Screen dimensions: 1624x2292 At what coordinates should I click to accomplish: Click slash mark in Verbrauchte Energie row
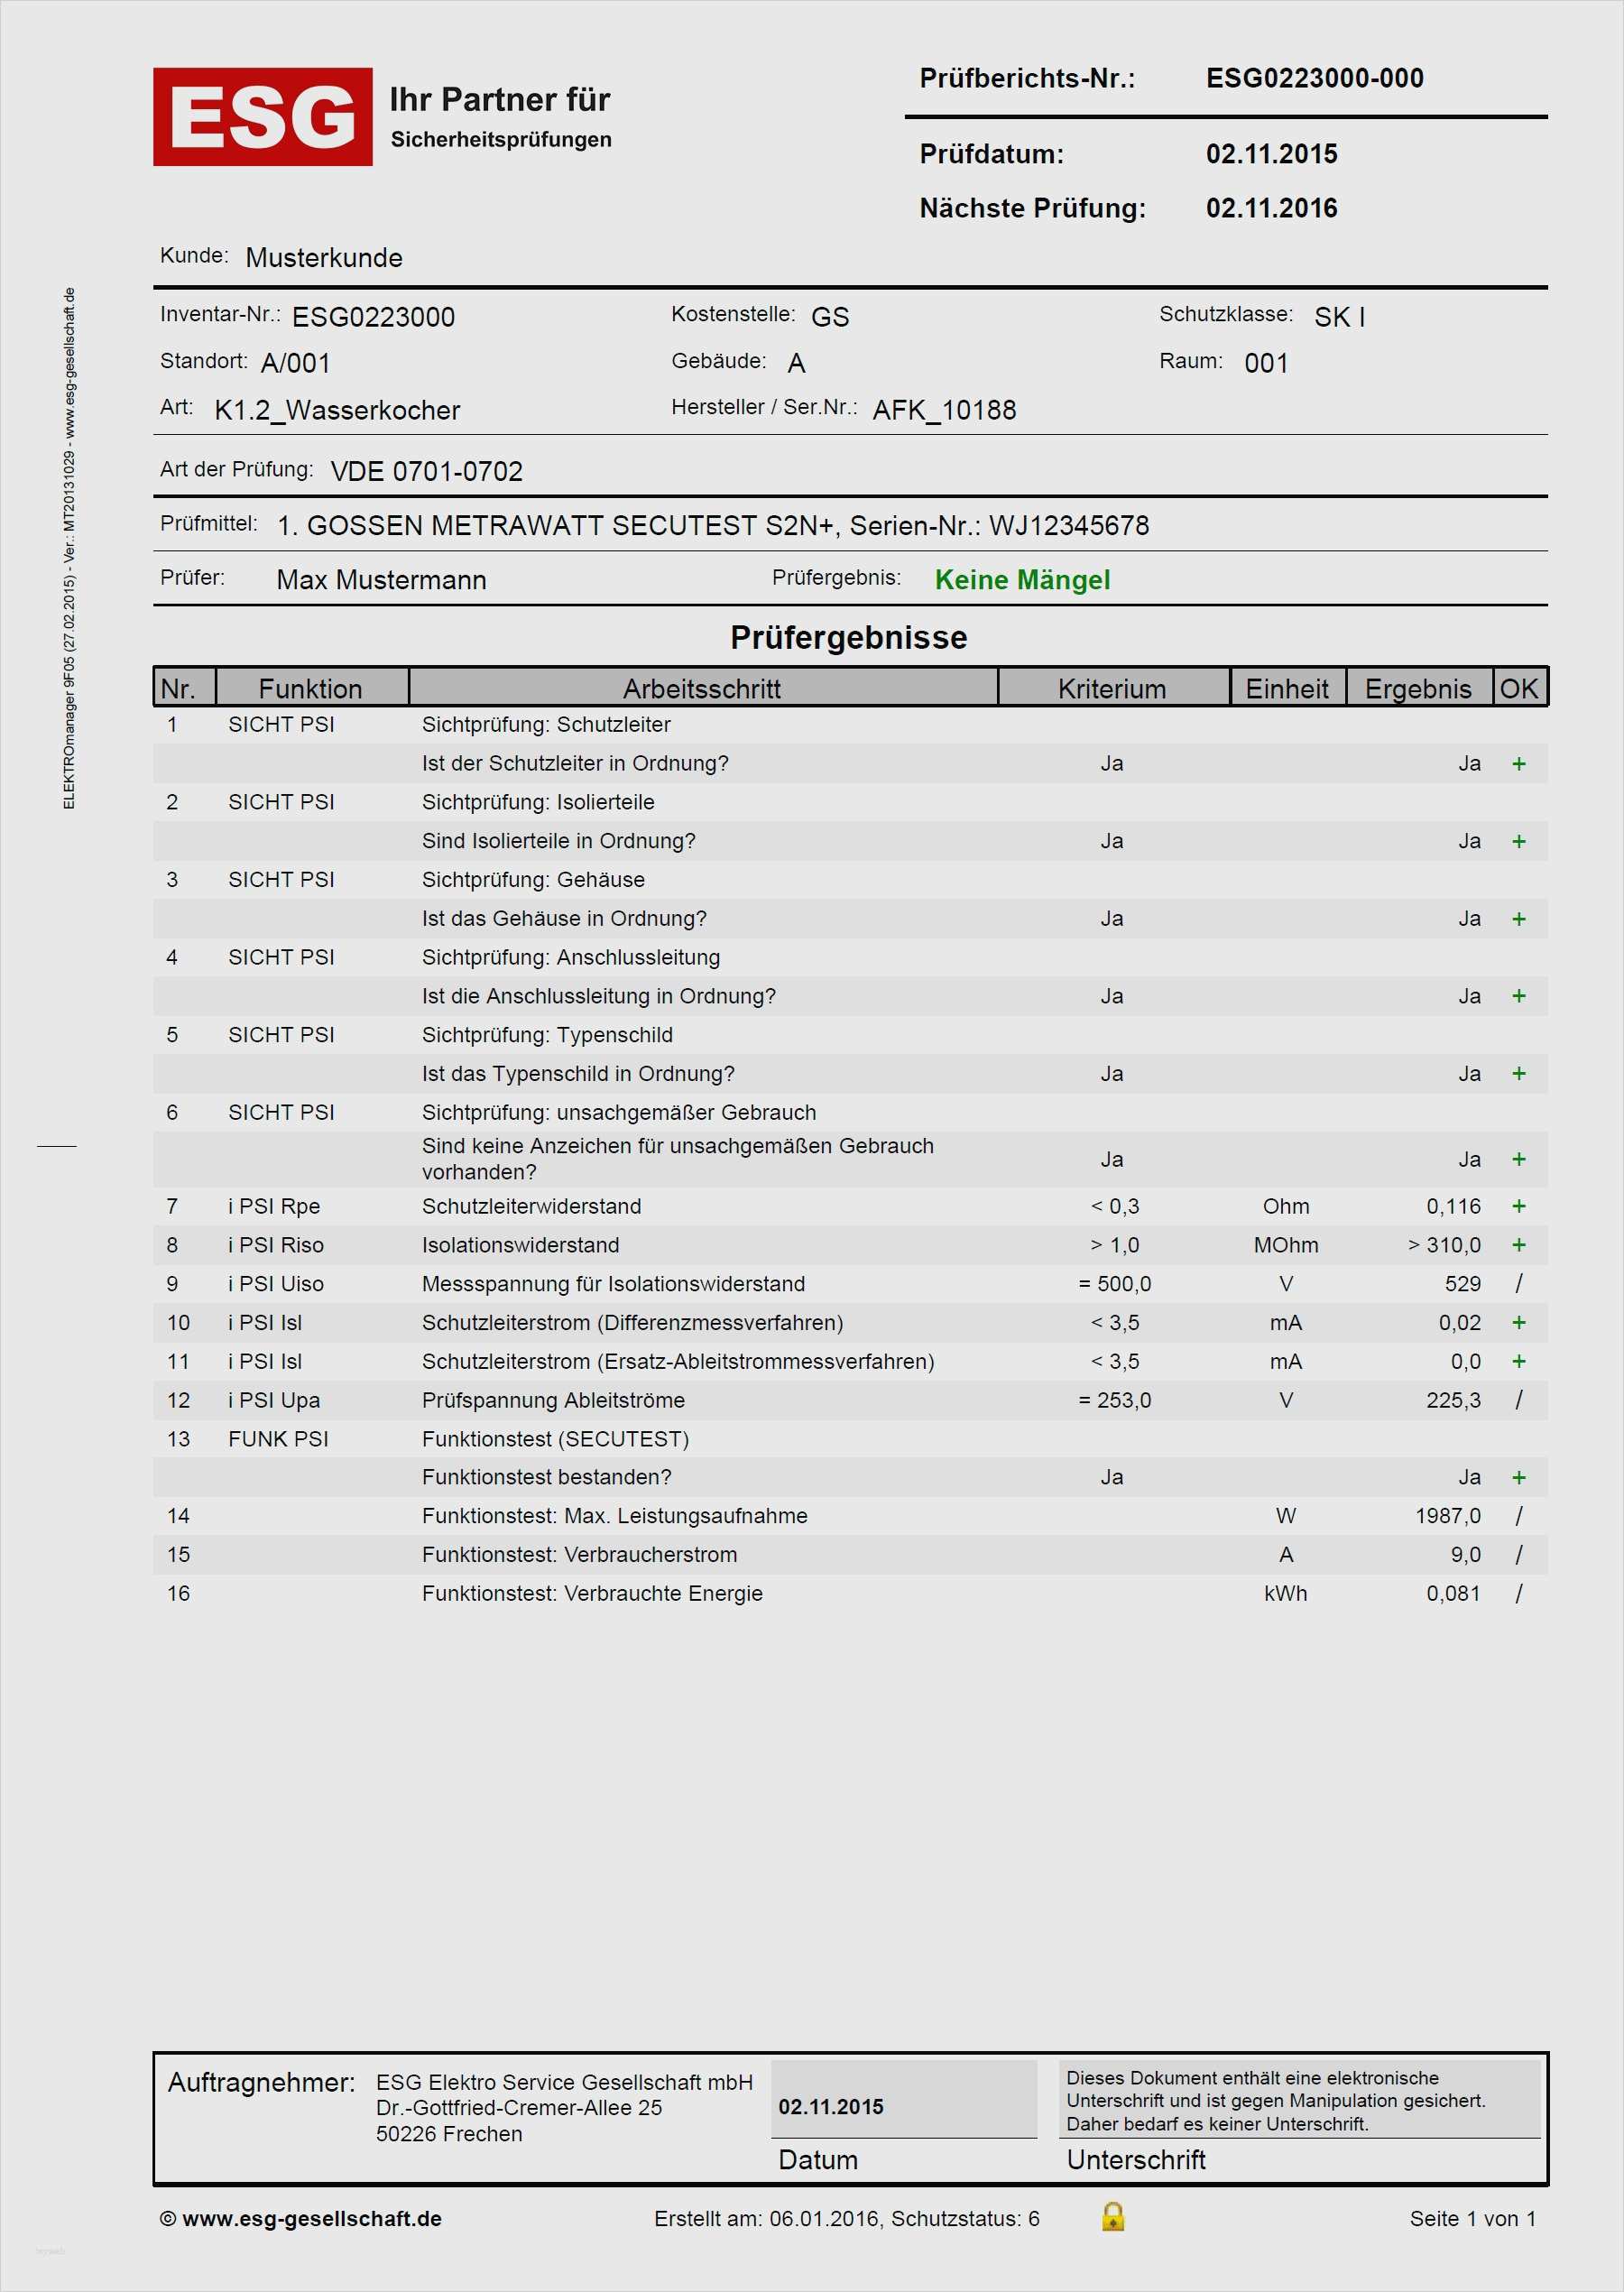[1518, 1593]
